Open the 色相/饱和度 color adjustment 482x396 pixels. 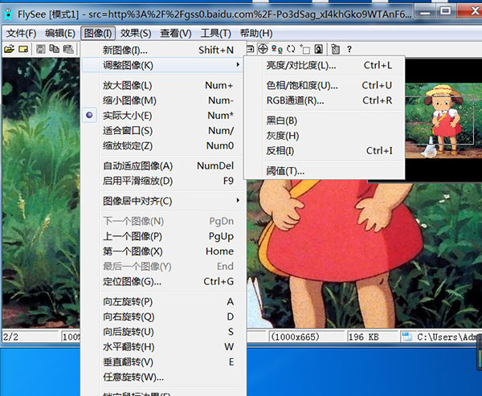tap(301, 85)
